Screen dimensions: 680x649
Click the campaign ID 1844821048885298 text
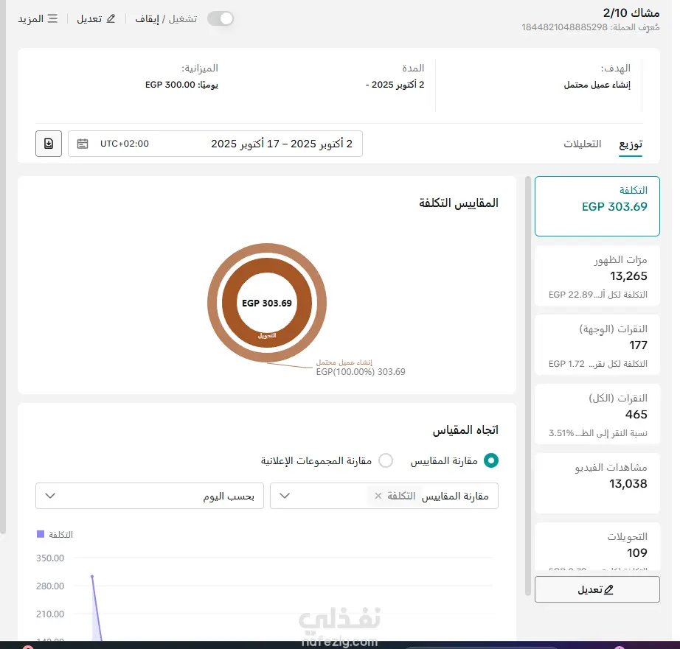point(564,27)
